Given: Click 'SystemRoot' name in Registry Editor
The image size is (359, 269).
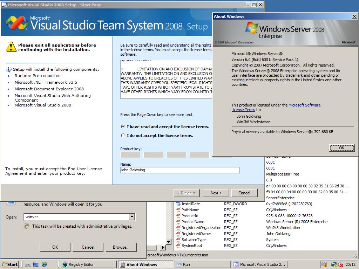Looking at the screenshot, I should [x=192, y=246].
